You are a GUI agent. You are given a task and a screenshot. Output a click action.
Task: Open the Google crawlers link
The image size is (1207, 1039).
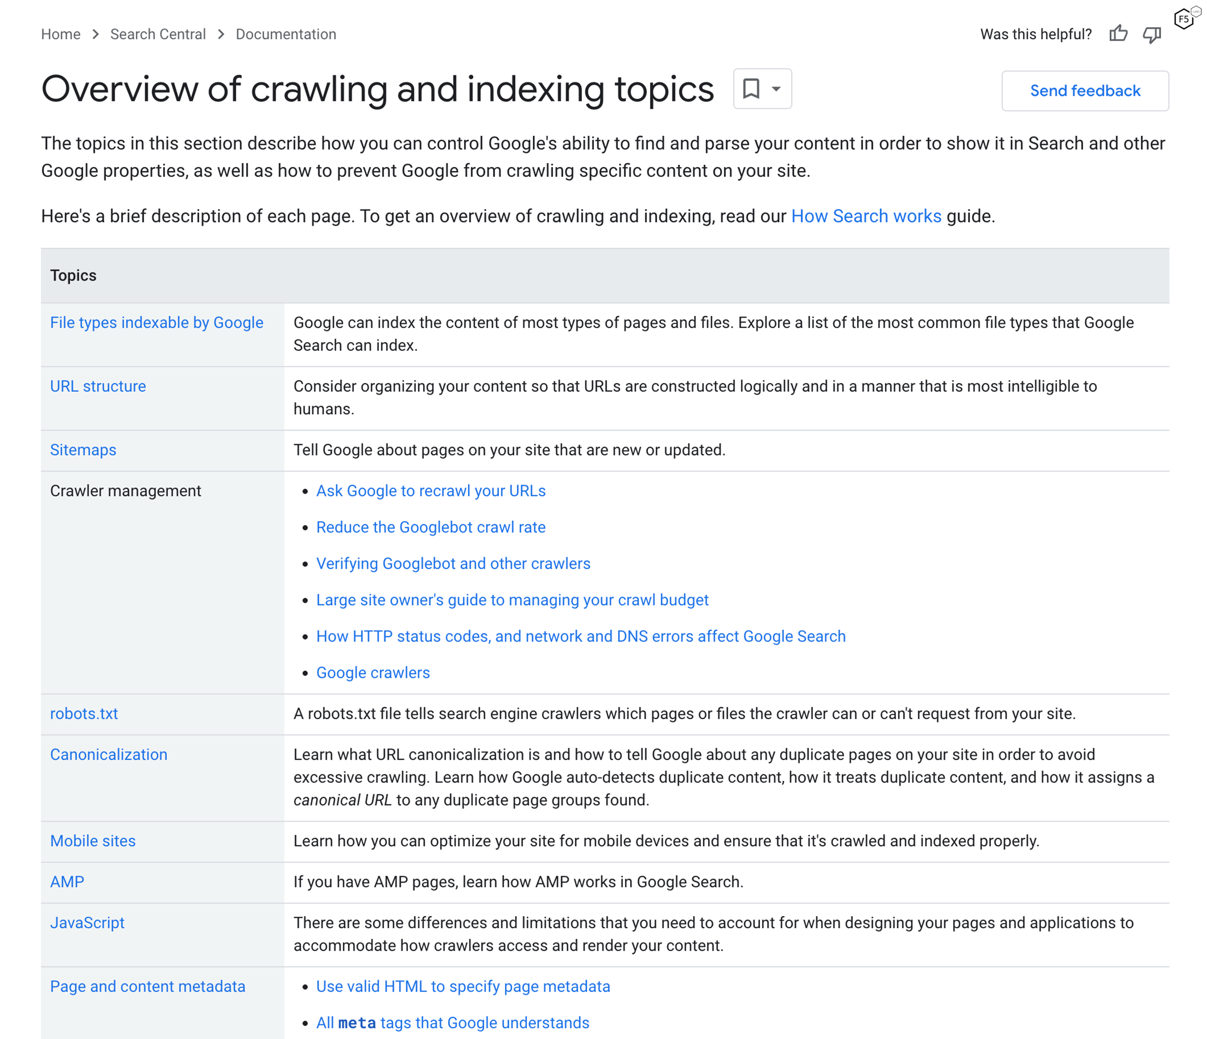pos(373,673)
